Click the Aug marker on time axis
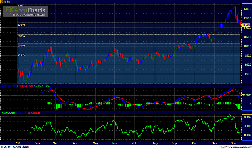Screen dimensions: 252x149 pyautogui.click(x=155, y=143)
